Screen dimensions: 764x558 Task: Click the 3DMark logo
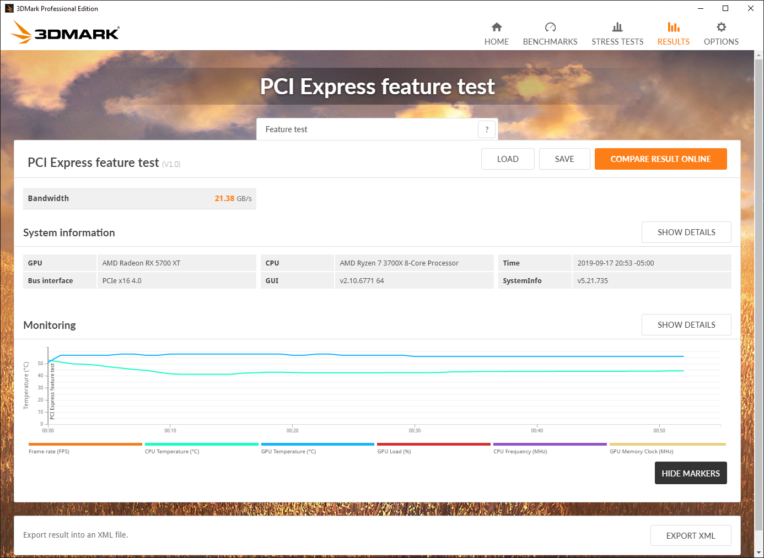[65, 32]
